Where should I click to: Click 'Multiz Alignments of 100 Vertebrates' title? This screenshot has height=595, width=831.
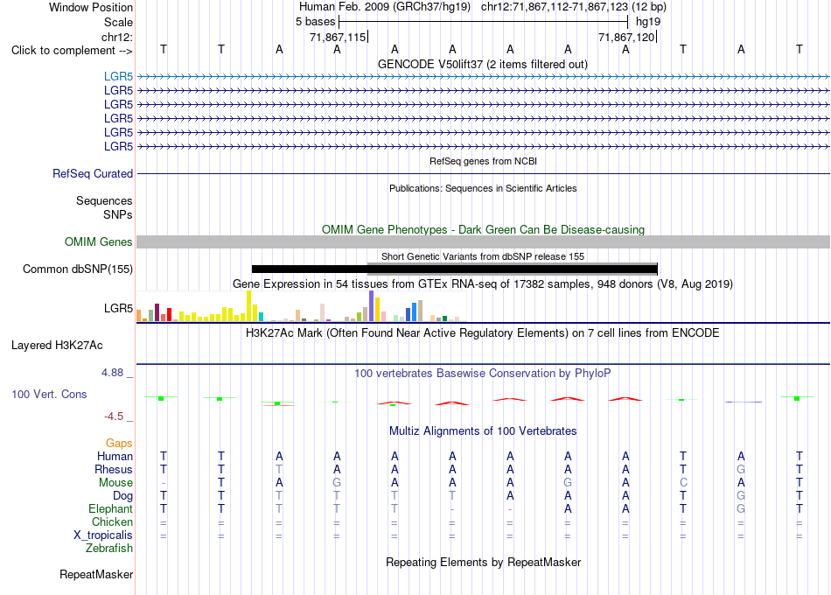pyautogui.click(x=483, y=431)
